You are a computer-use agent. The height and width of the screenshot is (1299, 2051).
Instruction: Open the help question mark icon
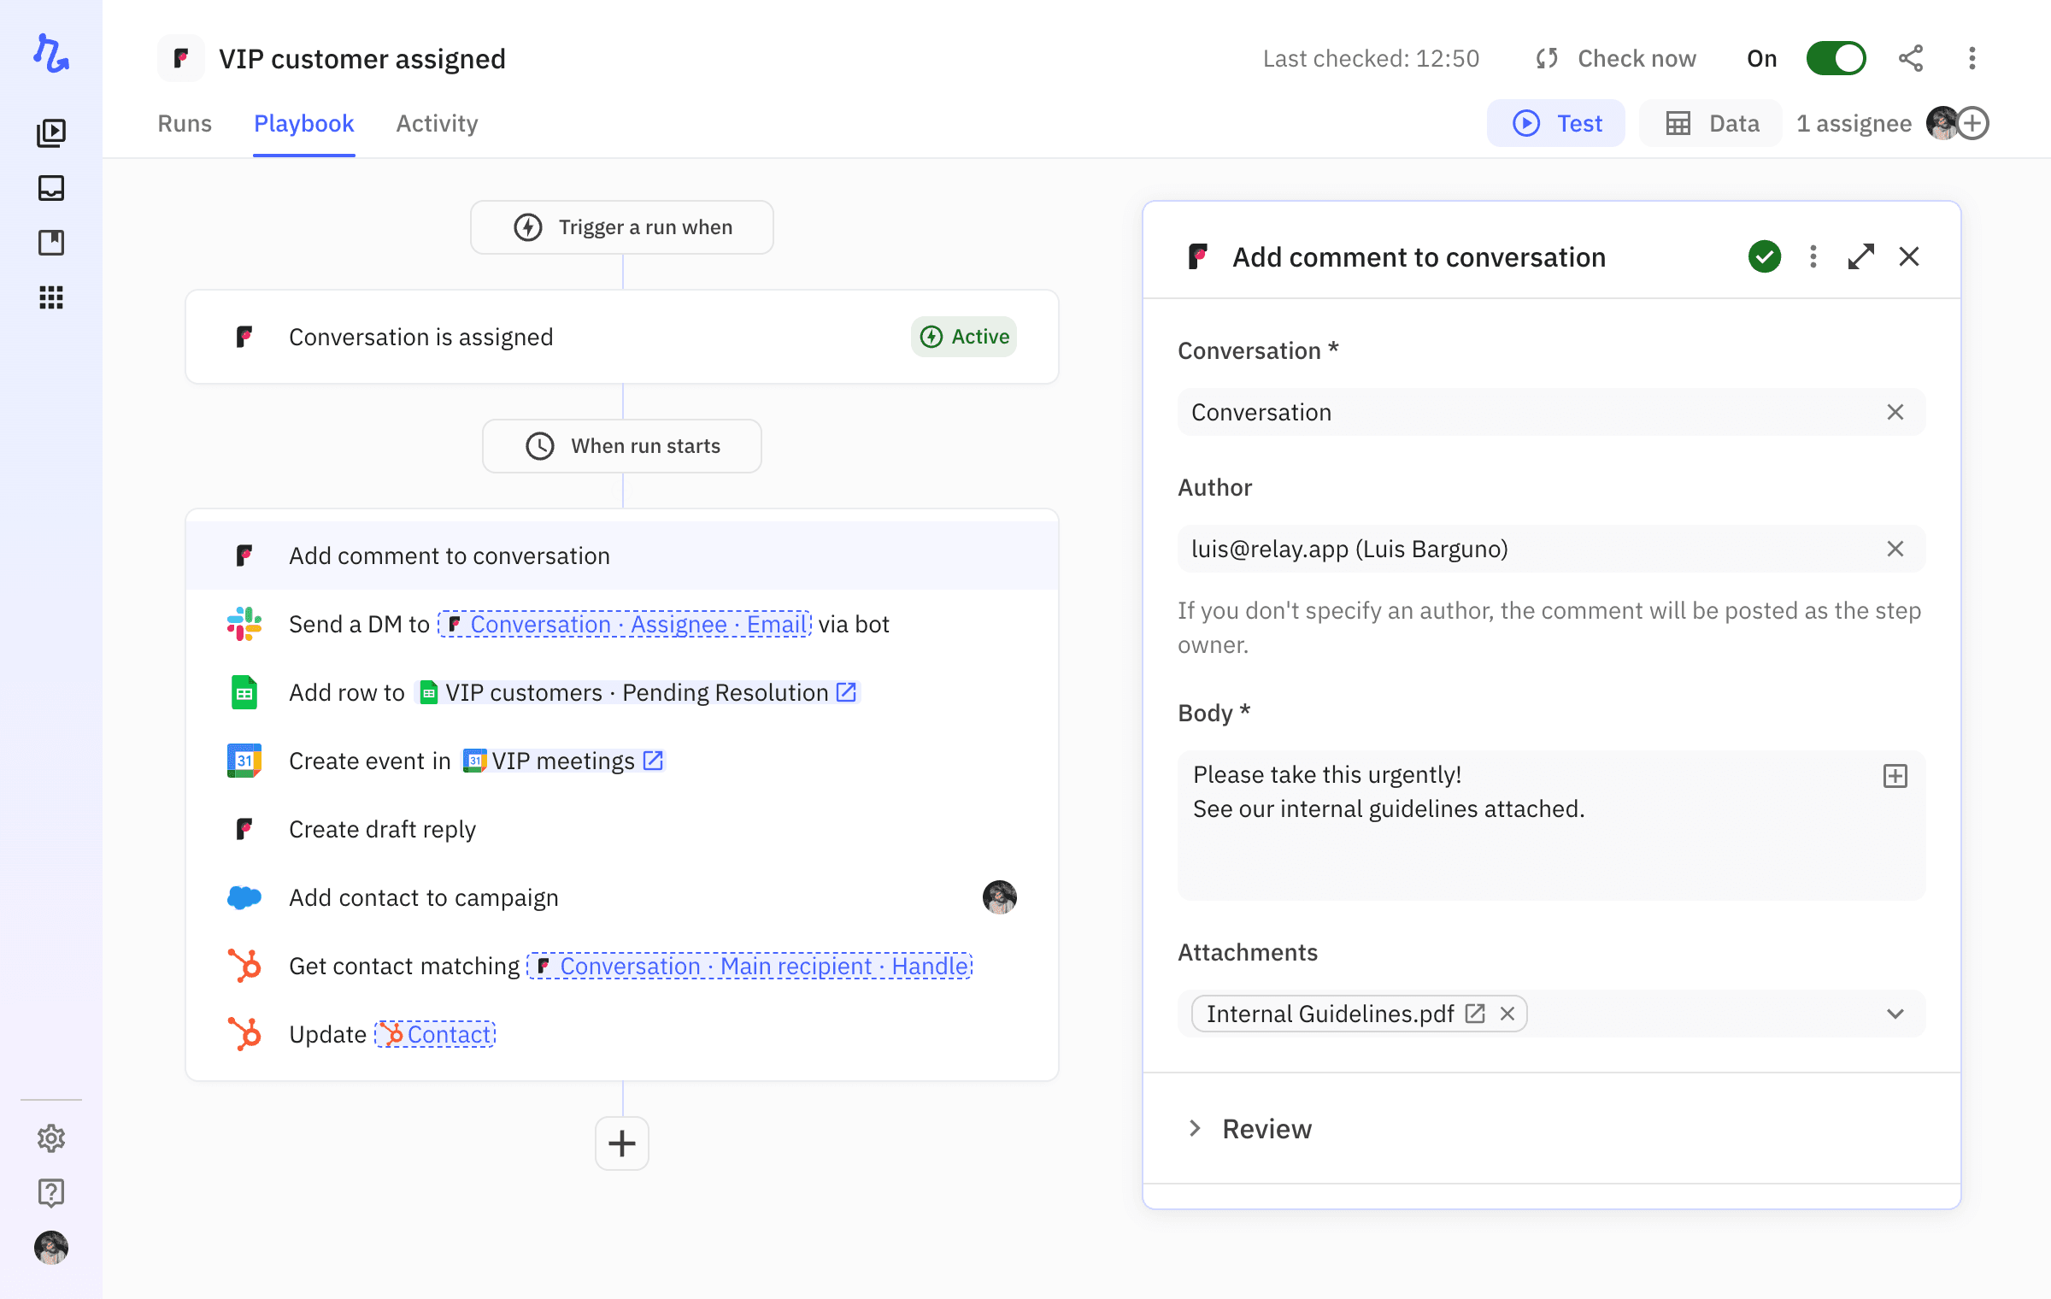click(51, 1193)
